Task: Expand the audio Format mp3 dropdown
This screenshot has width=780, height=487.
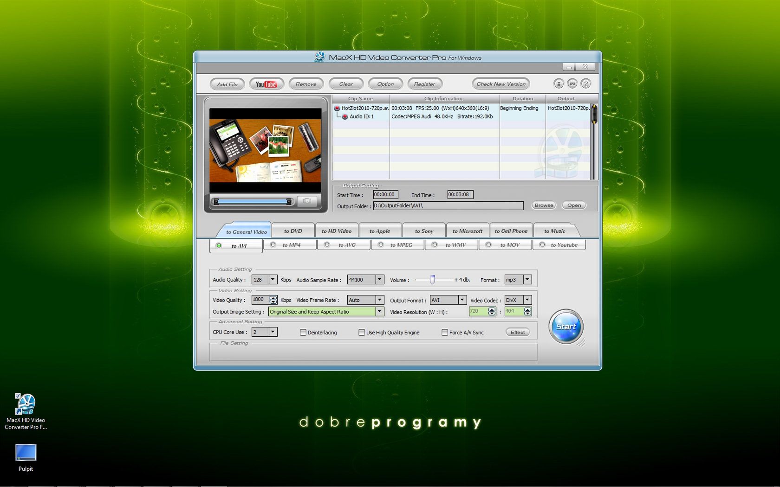Action: click(x=527, y=279)
